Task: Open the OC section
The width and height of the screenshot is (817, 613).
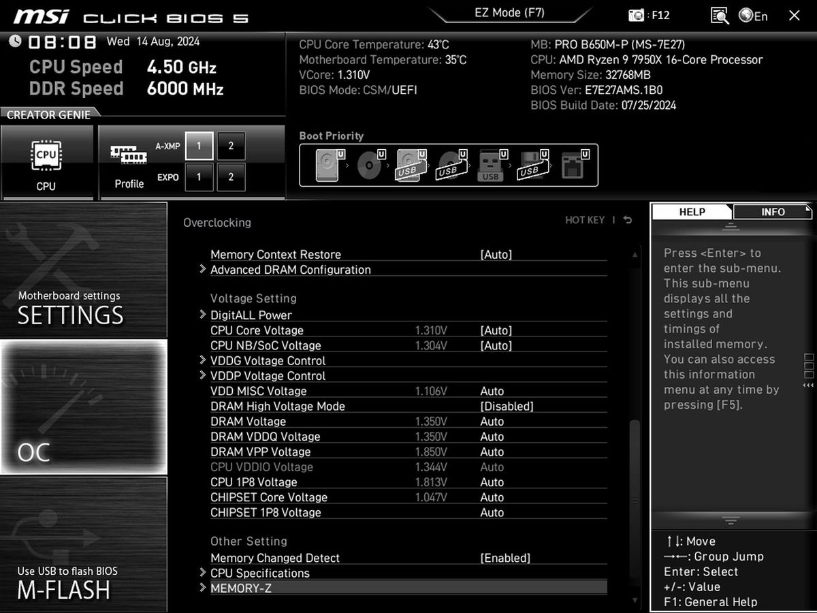Action: [83, 407]
